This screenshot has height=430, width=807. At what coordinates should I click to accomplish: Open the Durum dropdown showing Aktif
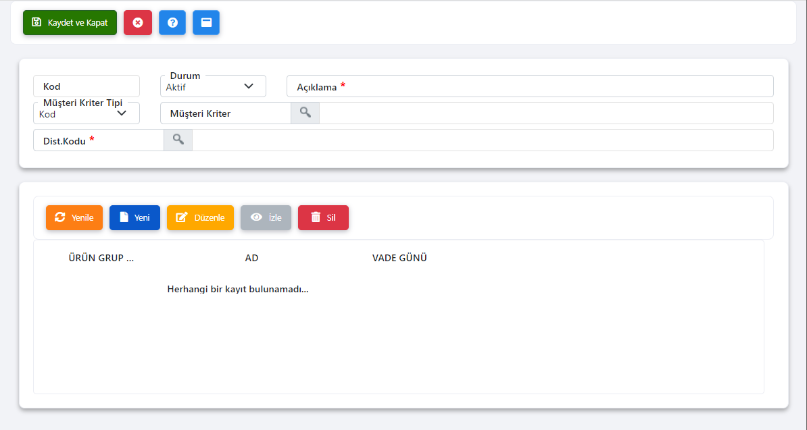[x=213, y=86]
